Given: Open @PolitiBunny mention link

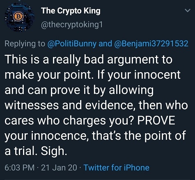Looking at the screenshot, I should pyautogui.click(x=72, y=44).
